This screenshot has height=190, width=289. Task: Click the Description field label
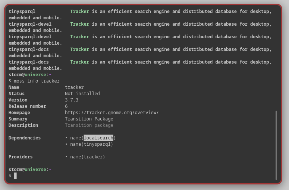pyautogui.click(x=23, y=125)
